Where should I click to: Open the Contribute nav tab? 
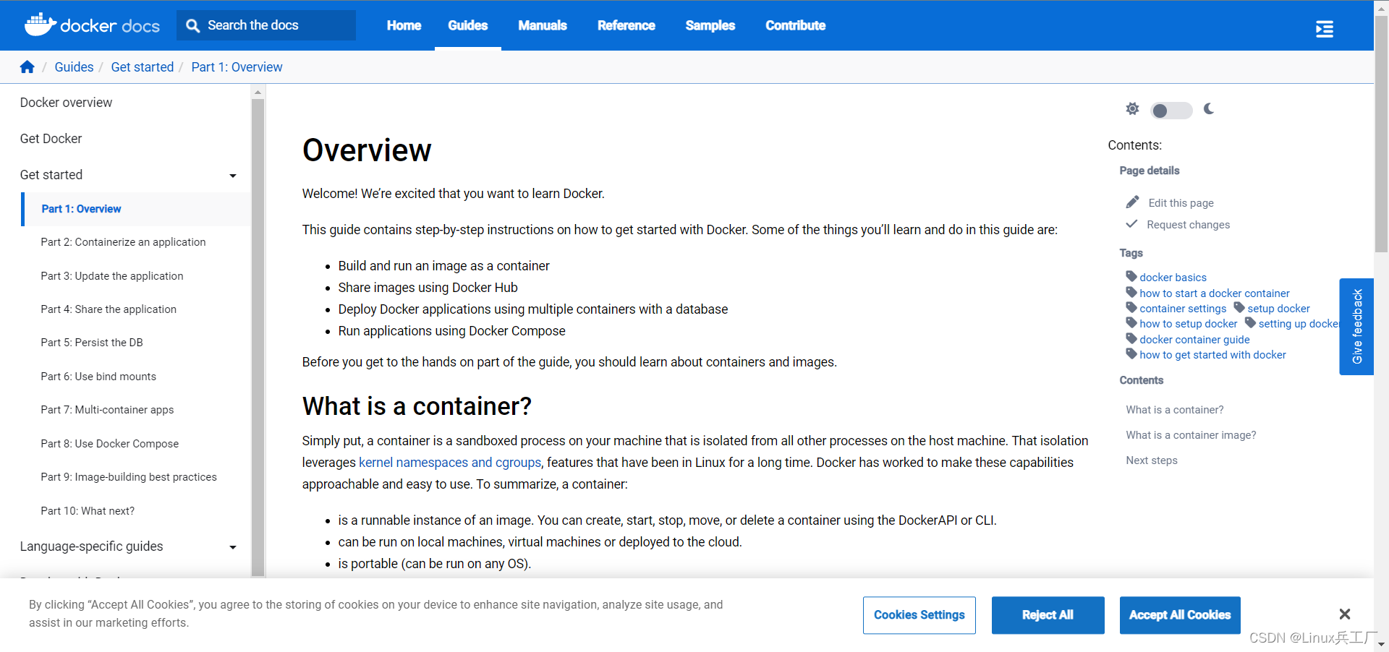click(x=796, y=25)
